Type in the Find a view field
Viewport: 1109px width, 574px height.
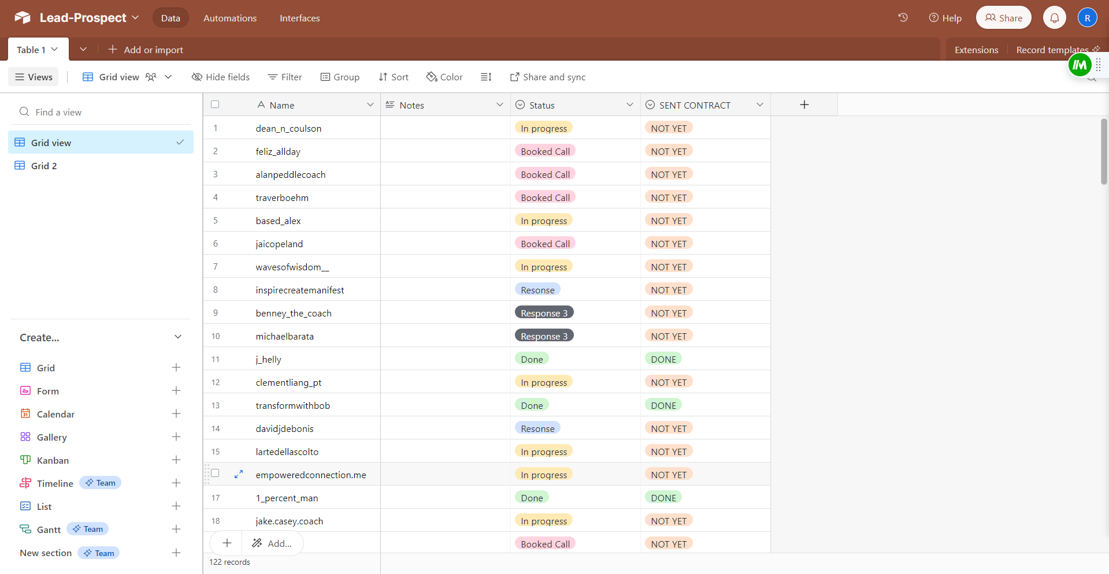104,112
